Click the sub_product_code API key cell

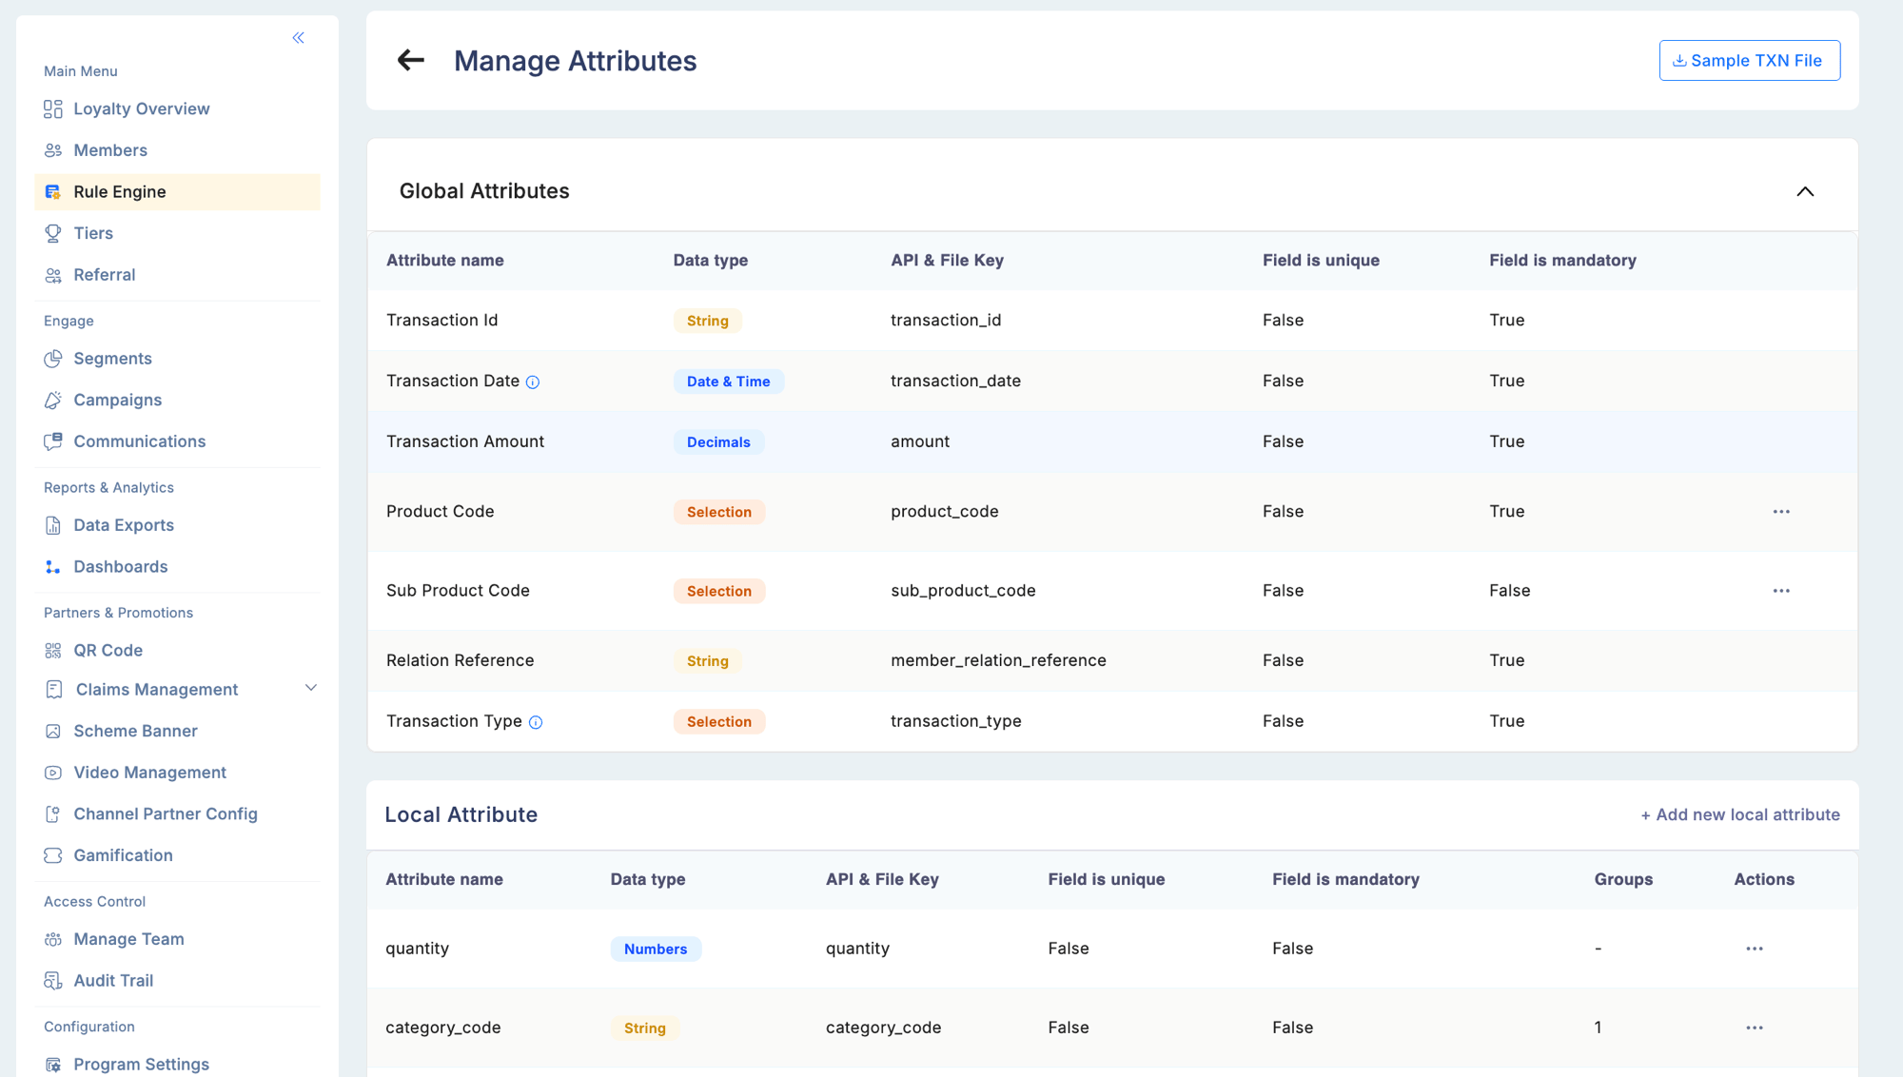pos(963,591)
